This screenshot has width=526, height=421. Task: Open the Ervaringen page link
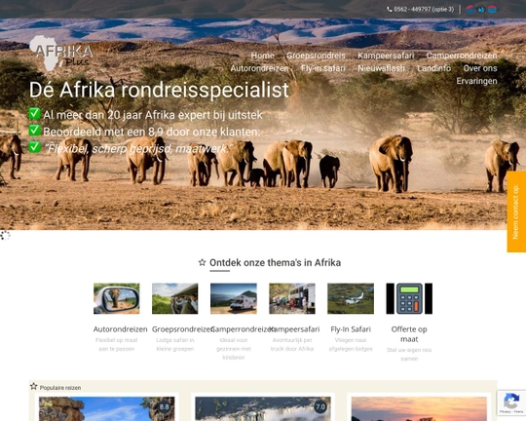476,81
